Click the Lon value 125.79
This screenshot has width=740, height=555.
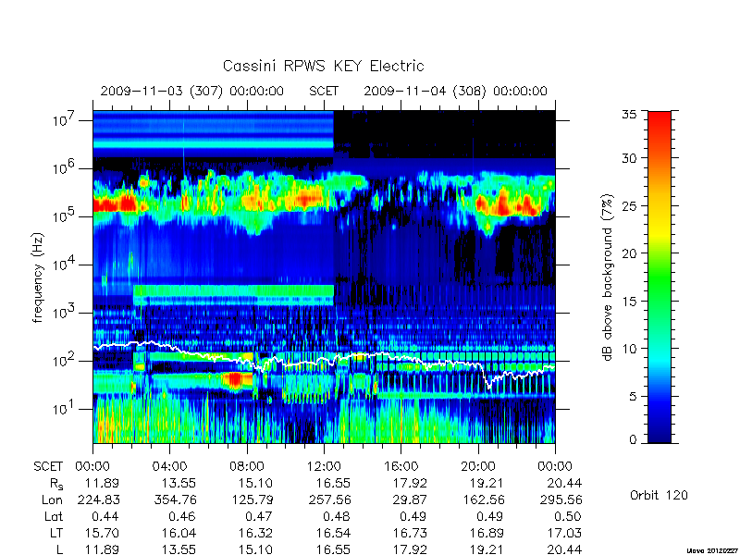coord(252,499)
